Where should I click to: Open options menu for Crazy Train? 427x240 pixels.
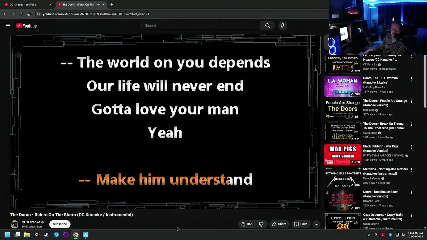[411, 216]
